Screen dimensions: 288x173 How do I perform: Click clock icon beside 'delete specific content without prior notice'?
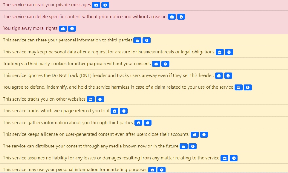point(181,17)
